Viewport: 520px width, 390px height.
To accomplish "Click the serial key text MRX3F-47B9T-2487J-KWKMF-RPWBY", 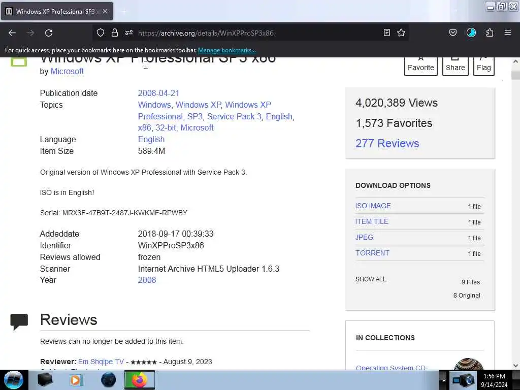I will click(125, 213).
